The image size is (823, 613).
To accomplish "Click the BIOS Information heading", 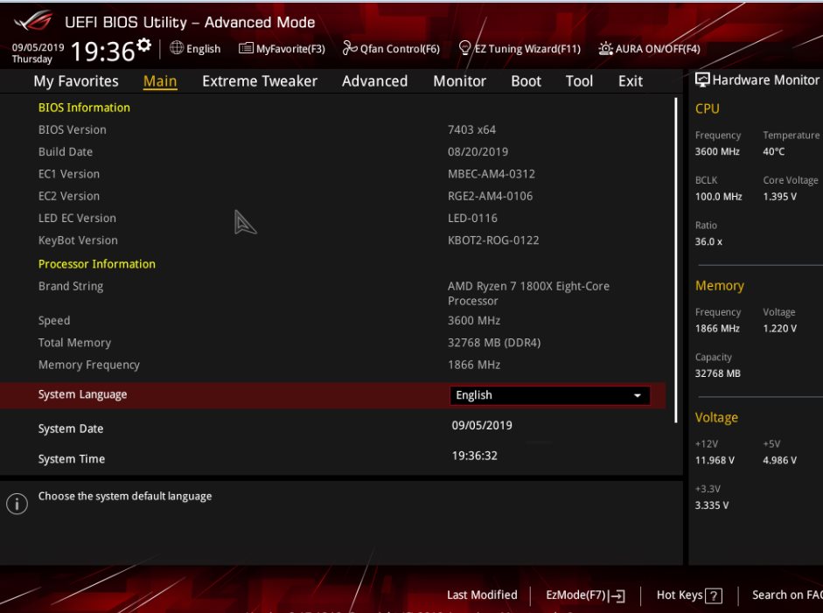I will point(84,108).
